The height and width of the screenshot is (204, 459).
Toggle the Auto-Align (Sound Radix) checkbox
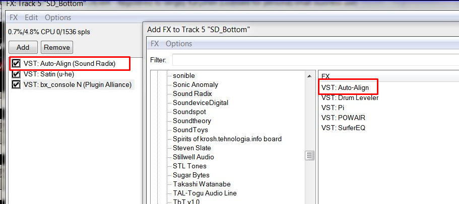pyautogui.click(x=16, y=64)
